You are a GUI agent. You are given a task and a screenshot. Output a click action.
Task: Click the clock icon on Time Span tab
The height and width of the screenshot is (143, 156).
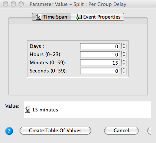click(x=39, y=17)
